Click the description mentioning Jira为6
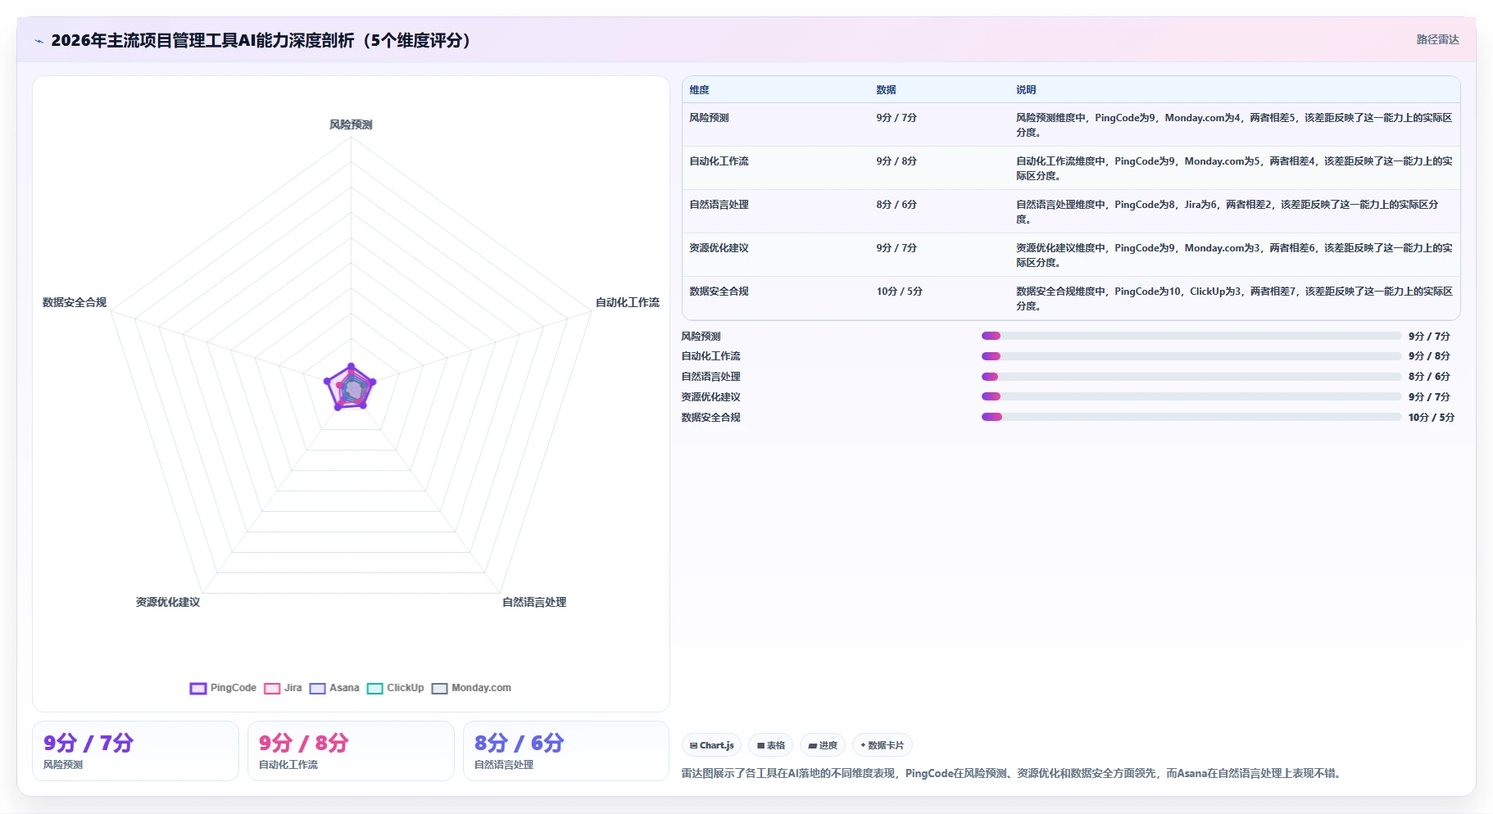Screen dimensions: 1493x814 coord(1227,212)
